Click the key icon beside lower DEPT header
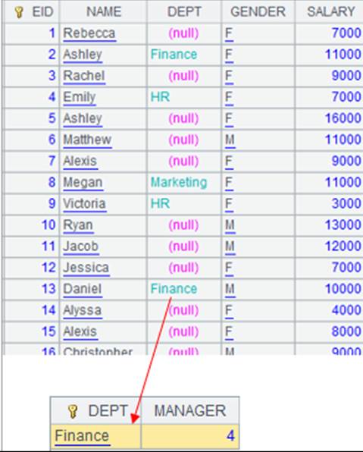Image resolution: width=363 pixels, height=452 pixels. coord(73,411)
